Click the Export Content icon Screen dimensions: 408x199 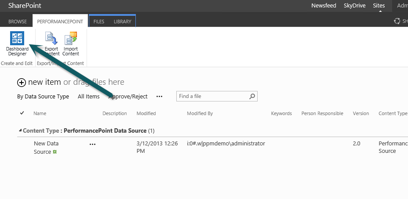(x=51, y=38)
